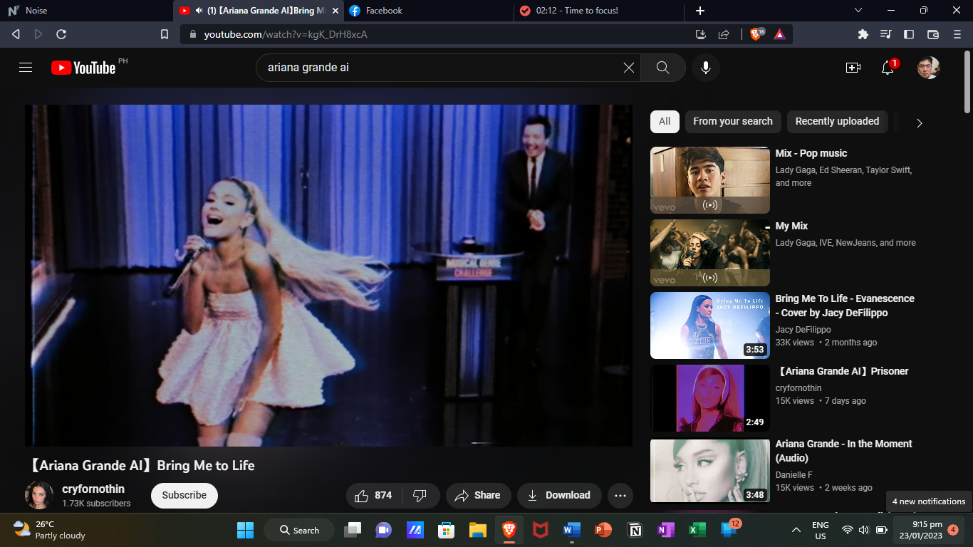Go back in browser history

pos(16,34)
